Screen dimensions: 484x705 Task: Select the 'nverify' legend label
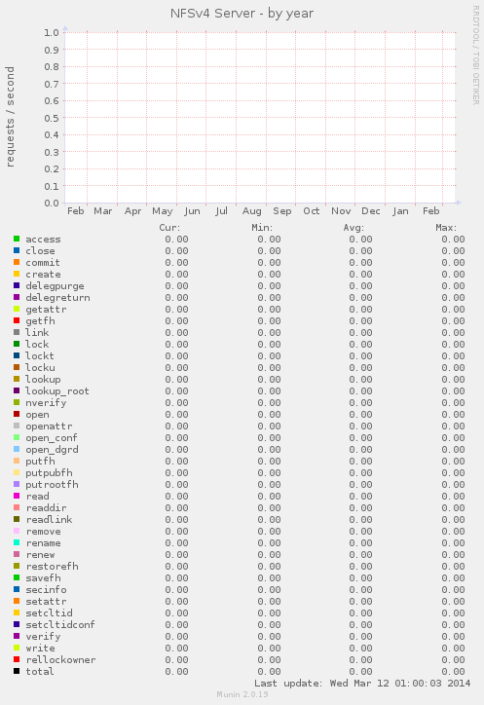pos(46,403)
